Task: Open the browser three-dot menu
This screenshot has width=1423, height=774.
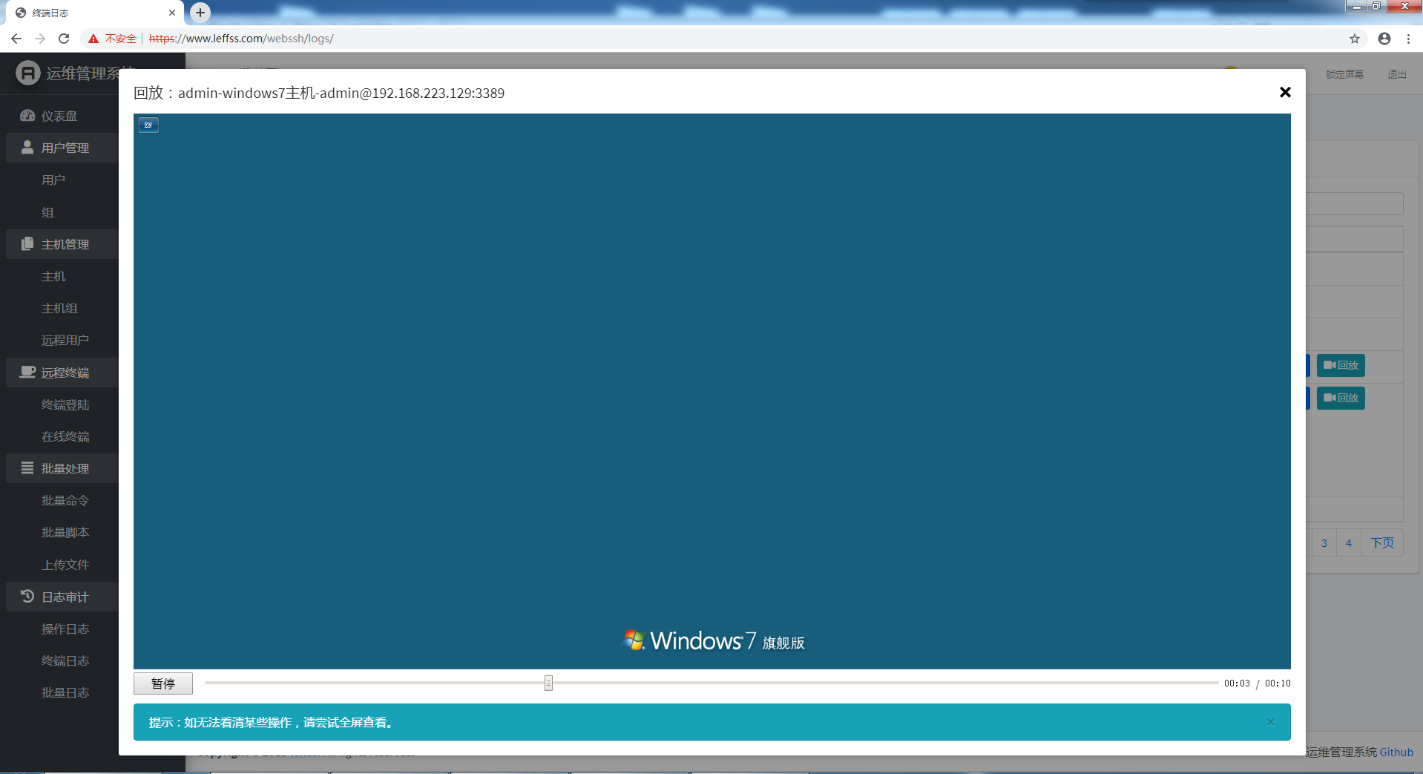Action: [x=1408, y=39]
